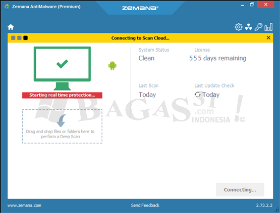Open the Reports bar chart icon

click(268, 27)
